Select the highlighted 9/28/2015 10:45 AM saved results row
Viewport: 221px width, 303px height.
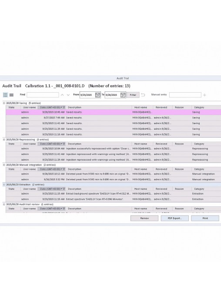pyautogui.click(x=114, y=112)
